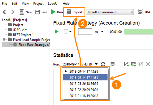Viewport: 153px width, 105px height.
Task: Open the time unit dropdown arrow
Action: tap(102, 32)
